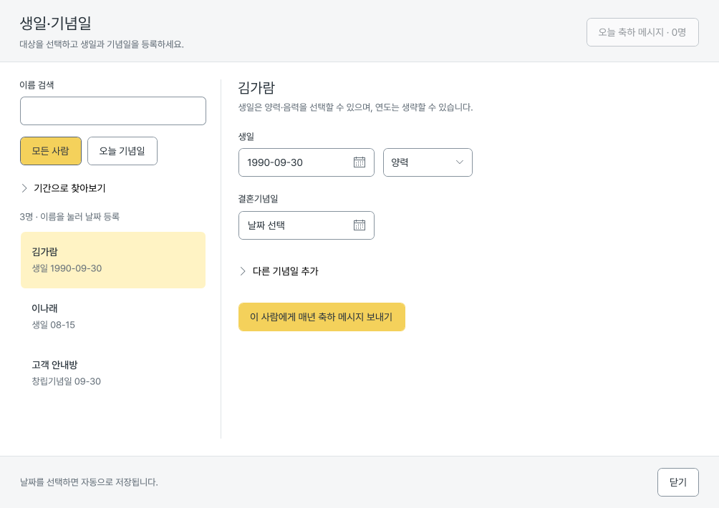The image size is (719, 508).
Task: Click footer text 날짜를 선택하면 자동으로 저장됩니다
Action: point(89,482)
